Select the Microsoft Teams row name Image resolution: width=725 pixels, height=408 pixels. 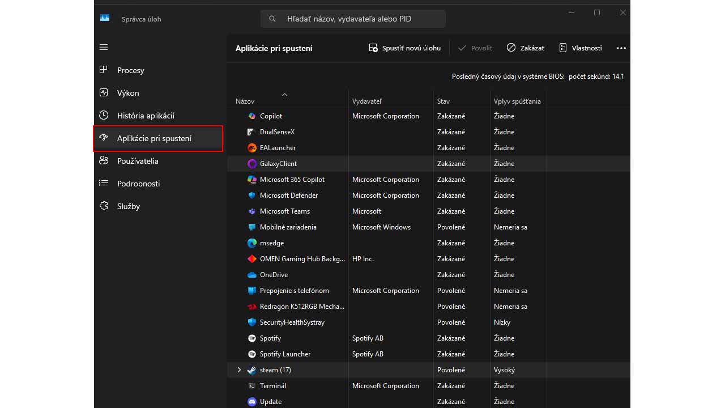(285, 211)
